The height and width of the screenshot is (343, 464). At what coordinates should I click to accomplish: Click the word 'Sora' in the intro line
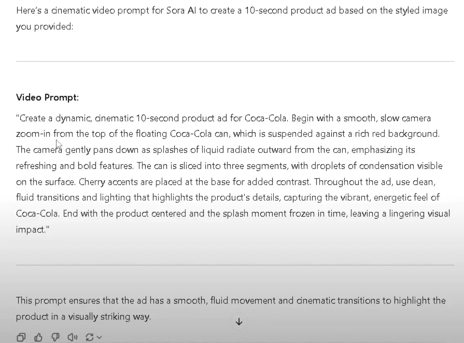click(175, 11)
